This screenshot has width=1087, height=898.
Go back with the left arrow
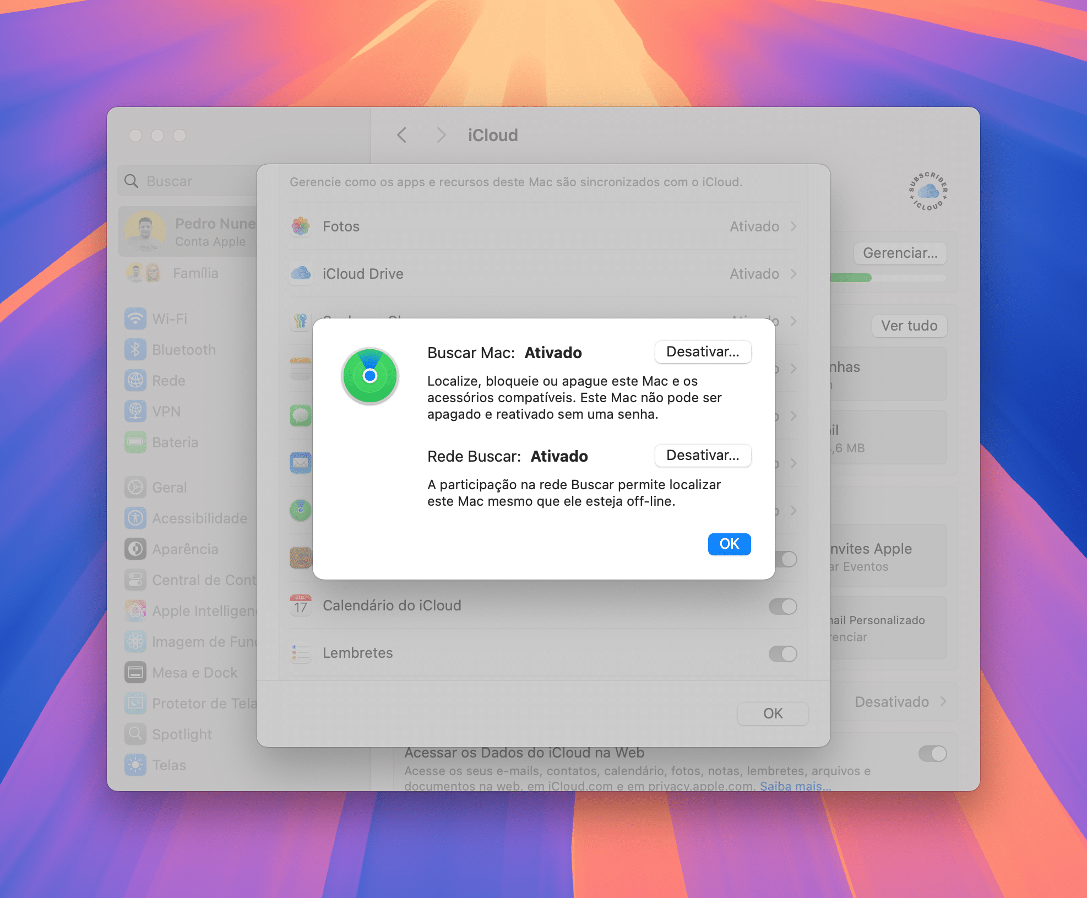pyautogui.click(x=402, y=135)
